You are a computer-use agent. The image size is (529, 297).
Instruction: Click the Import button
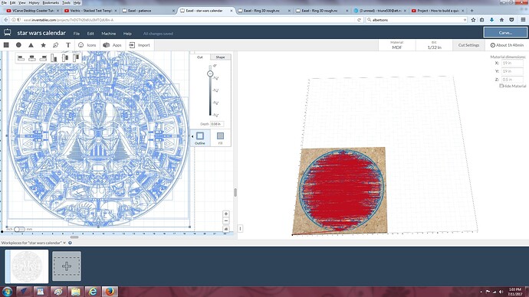click(140, 45)
